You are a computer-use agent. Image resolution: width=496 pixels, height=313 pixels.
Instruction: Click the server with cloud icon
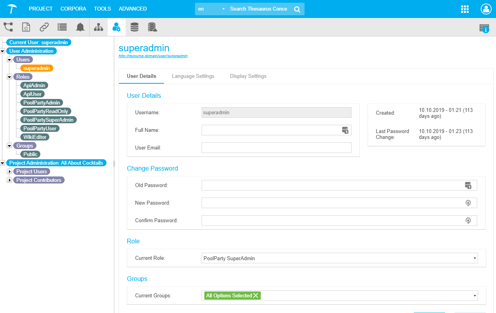[152, 27]
